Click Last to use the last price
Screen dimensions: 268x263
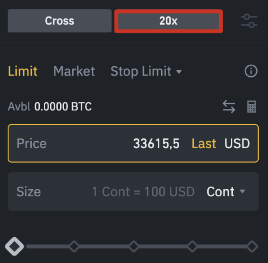coord(204,143)
